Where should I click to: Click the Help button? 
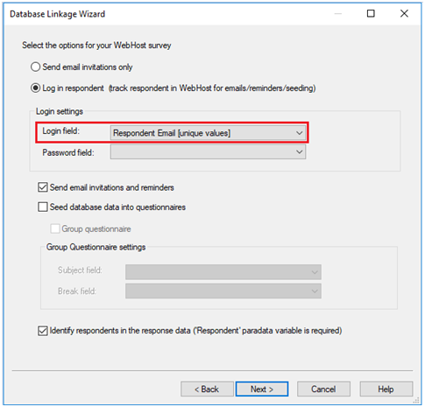(386, 389)
